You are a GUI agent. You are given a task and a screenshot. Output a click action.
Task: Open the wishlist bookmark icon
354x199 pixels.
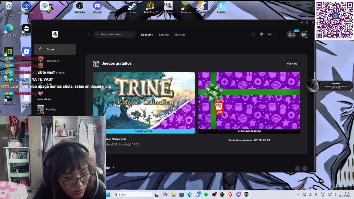coord(253,35)
